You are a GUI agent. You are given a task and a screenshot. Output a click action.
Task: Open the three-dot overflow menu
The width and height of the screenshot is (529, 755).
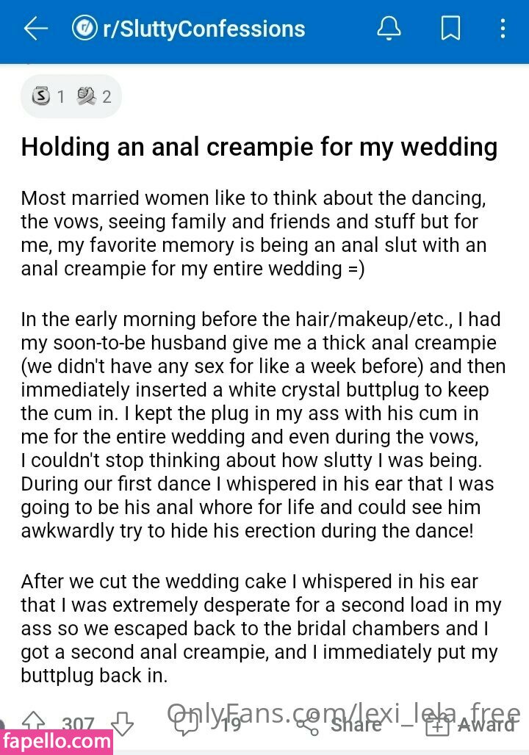click(x=503, y=29)
